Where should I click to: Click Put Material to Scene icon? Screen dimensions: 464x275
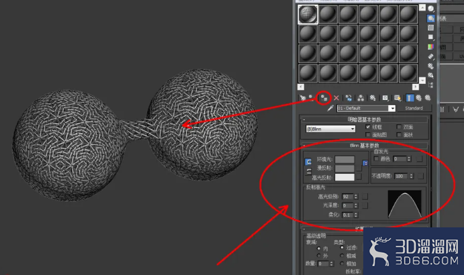coord(311,97)
